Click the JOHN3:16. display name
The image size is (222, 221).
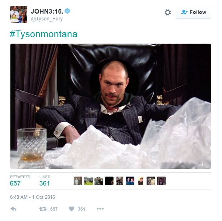click(47, 11)
